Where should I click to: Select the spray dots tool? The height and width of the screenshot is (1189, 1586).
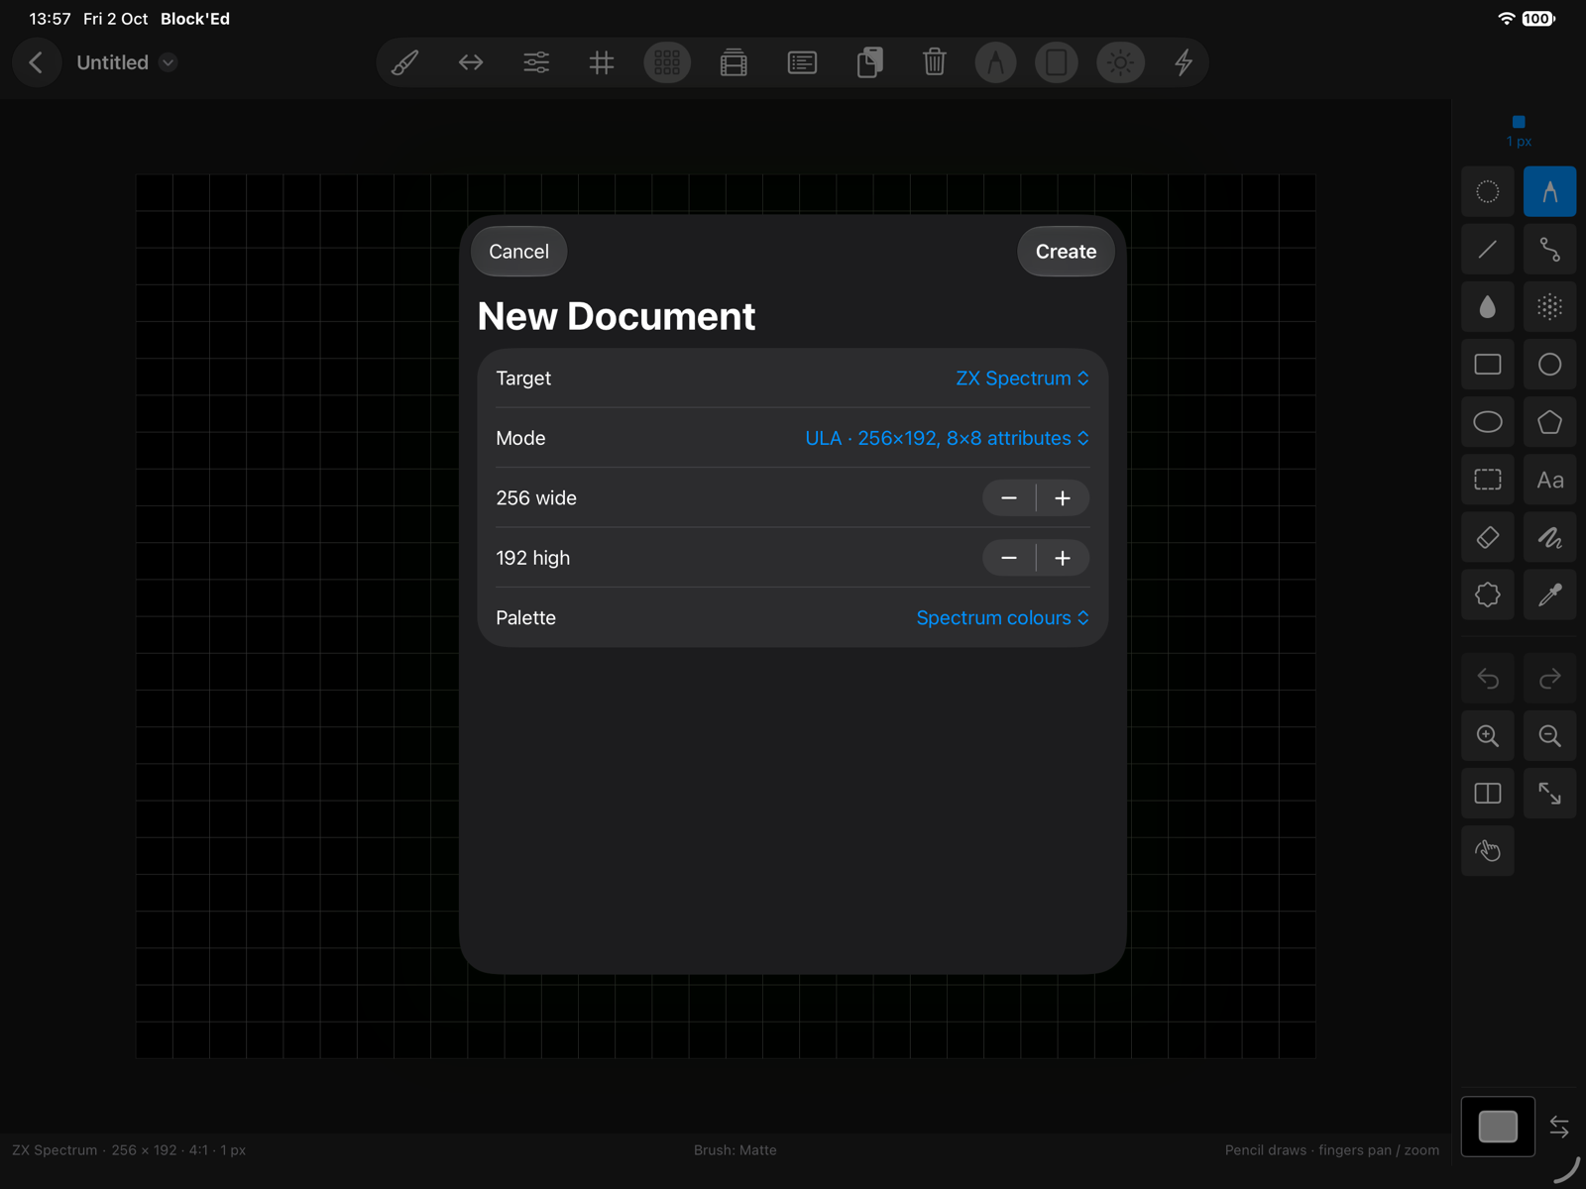pos(1550,307)
